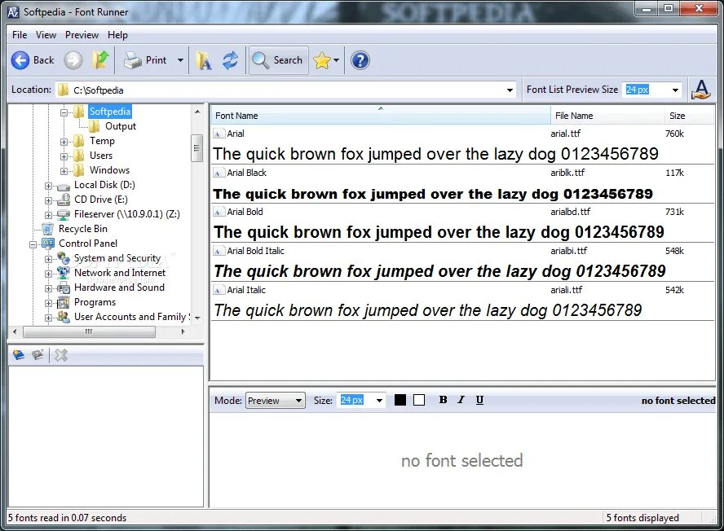Click the greyed delete X icon
Screen dimensions: 724x531
[61, 355]
